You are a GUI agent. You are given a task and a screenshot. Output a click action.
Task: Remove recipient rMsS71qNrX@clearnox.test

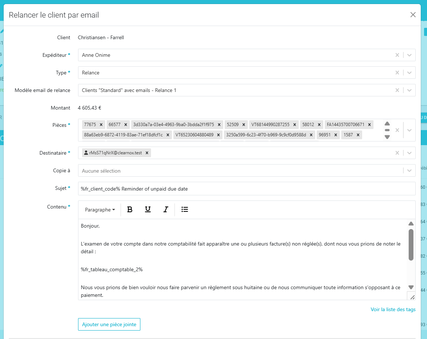(x=147, y=153)
